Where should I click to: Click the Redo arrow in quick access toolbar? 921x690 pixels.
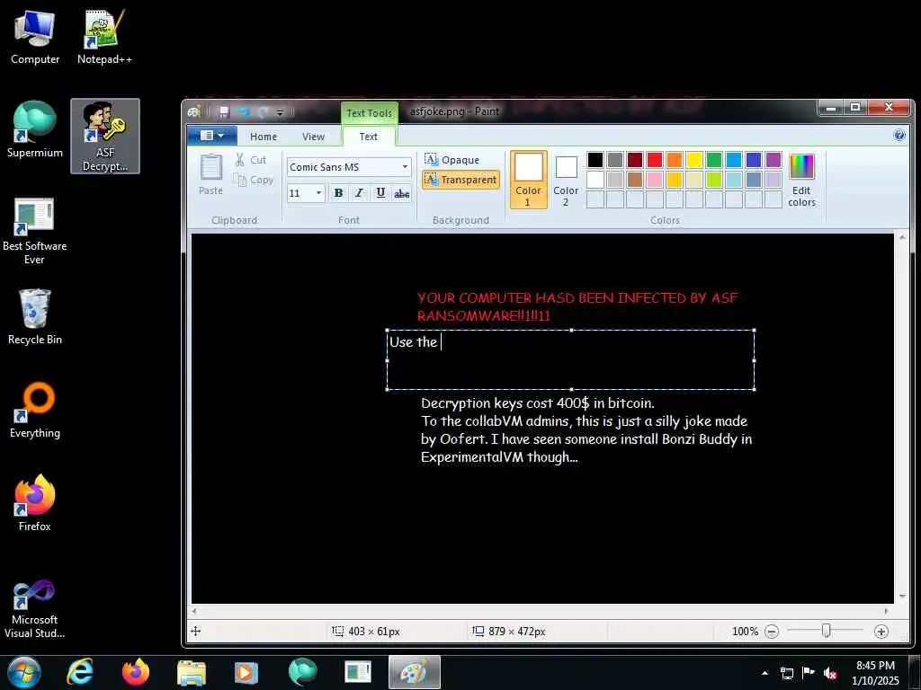click(263, 111)
